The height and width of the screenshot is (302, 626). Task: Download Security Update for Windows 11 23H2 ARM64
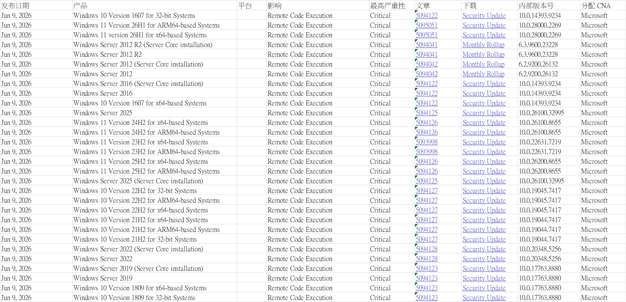(484, 152)
